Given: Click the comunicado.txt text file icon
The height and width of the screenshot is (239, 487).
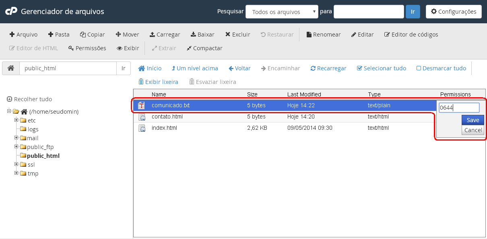Looking at the screenshot, I should click(x=142, y=106).
